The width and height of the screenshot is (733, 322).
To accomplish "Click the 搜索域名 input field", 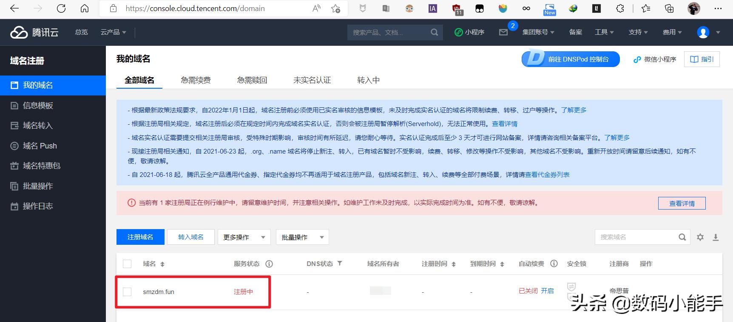I will pos(636,237).
